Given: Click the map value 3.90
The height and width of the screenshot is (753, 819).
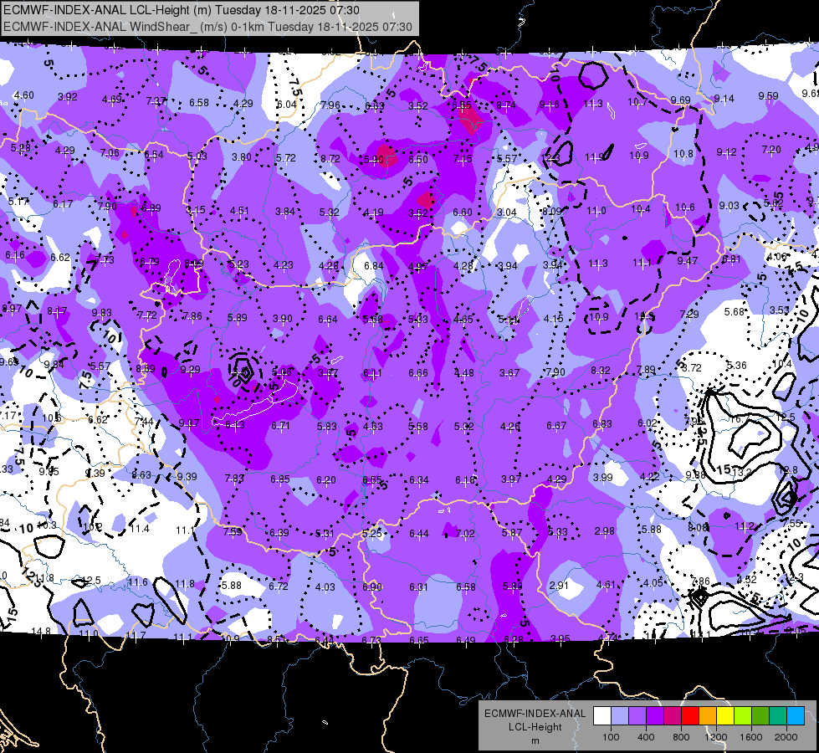Looking at the screenshot, I should [x=283, y=318].
